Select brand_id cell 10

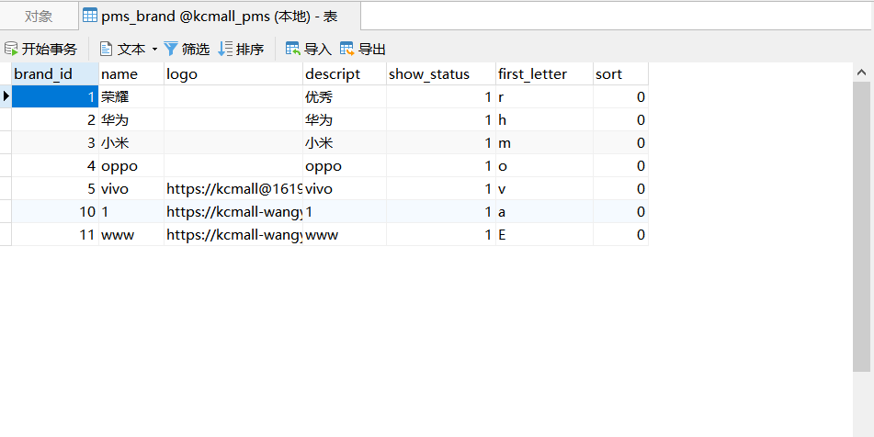(55, 211)
